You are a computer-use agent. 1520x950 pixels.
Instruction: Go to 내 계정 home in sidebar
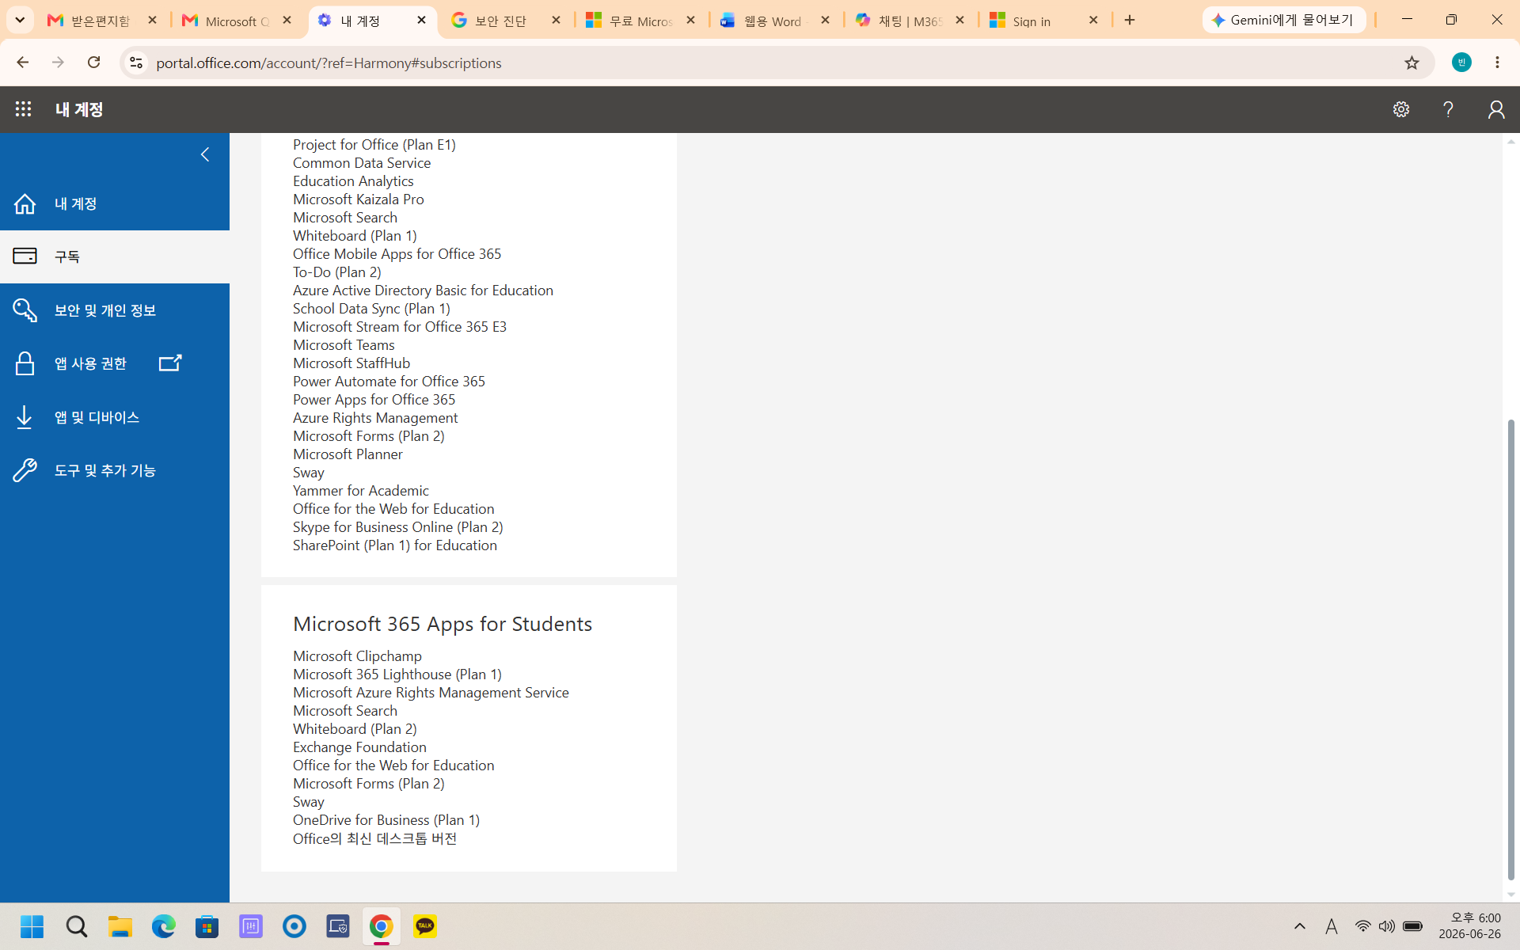(115, 203)
